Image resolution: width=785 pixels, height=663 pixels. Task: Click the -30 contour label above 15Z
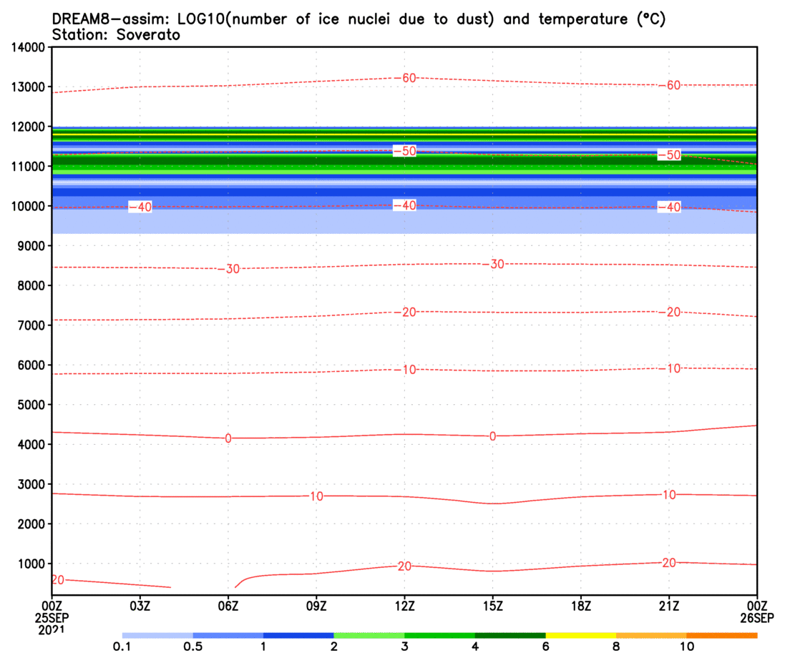(493, 264)
